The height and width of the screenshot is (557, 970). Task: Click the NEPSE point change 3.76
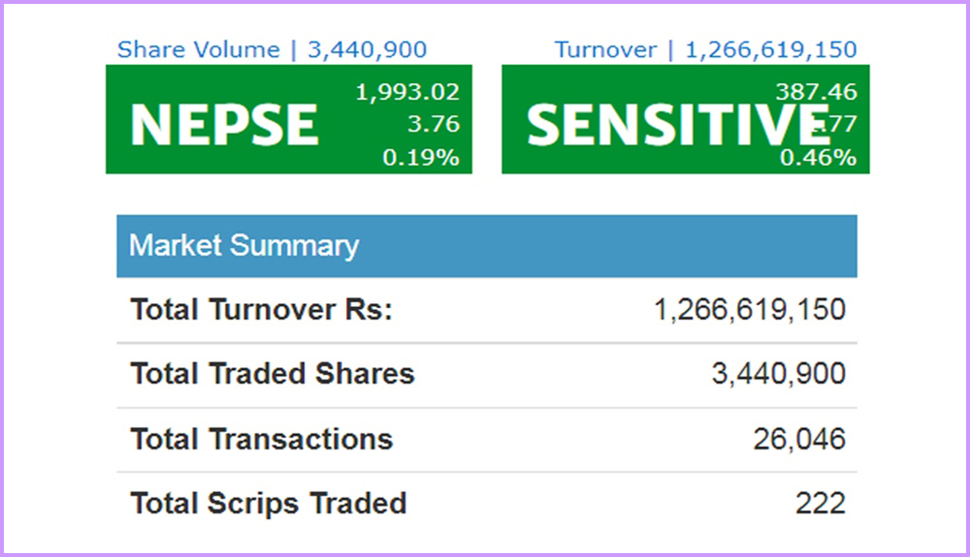click(x=434, y=125)
